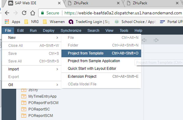Screen dimensions: 183x120
Task: Open the Deploy menu
Action: (x=49, y=31)
